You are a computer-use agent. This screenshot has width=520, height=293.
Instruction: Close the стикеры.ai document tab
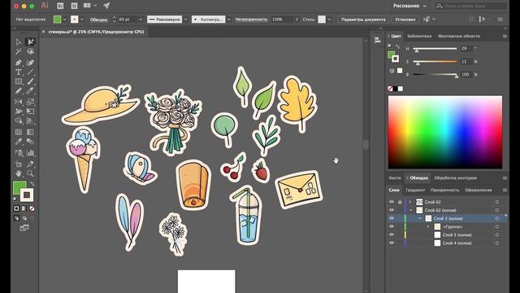tap(43, 32)
